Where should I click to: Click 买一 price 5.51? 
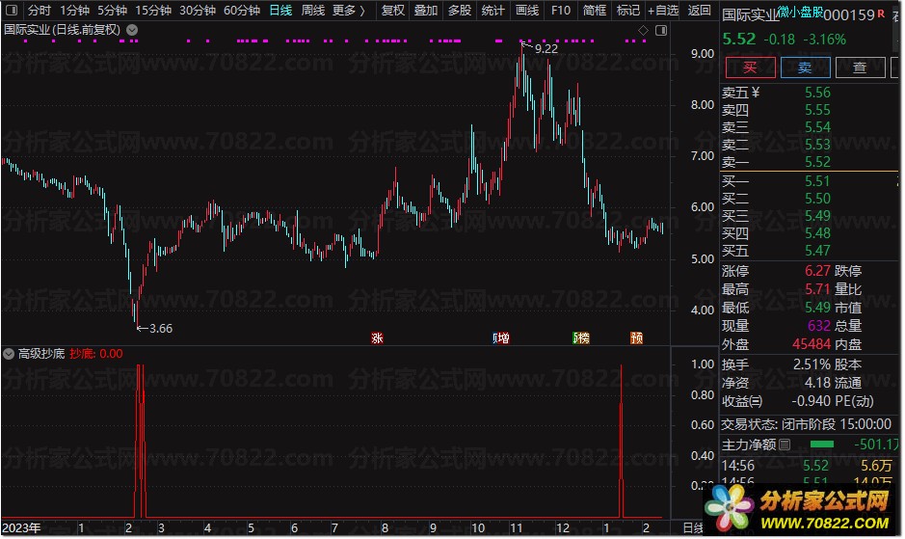(x=818, y=181)
